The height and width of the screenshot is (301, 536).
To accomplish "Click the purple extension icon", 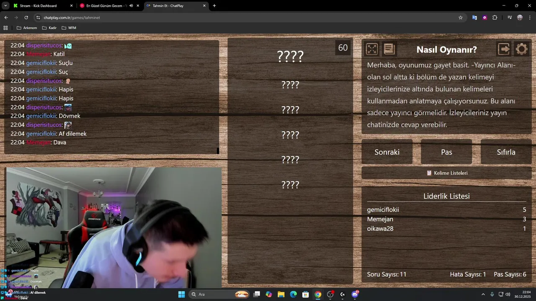I will pyautogui.click(x=484, y=18).
